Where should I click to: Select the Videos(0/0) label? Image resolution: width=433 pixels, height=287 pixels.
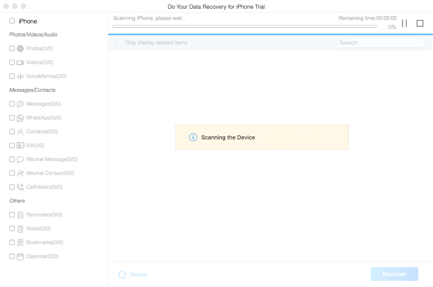(39, 62)
